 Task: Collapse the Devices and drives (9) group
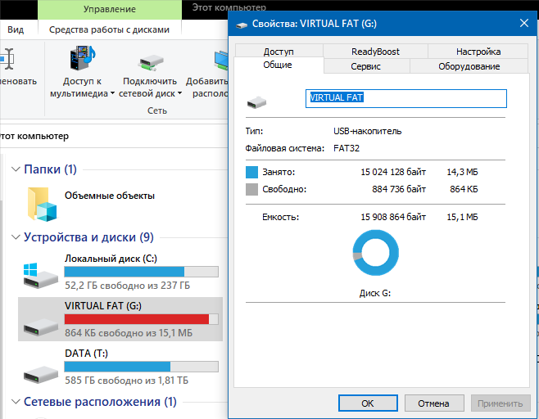pyautogui.click(x=16, y=237)
